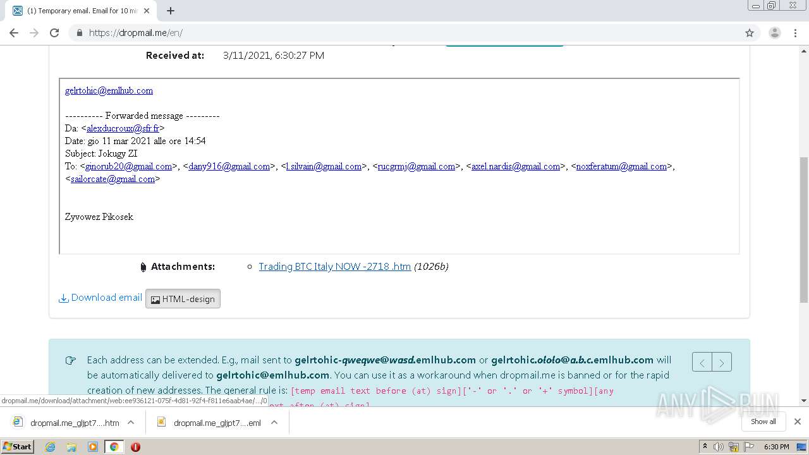Click network icon in system tray

pos(734,447)
